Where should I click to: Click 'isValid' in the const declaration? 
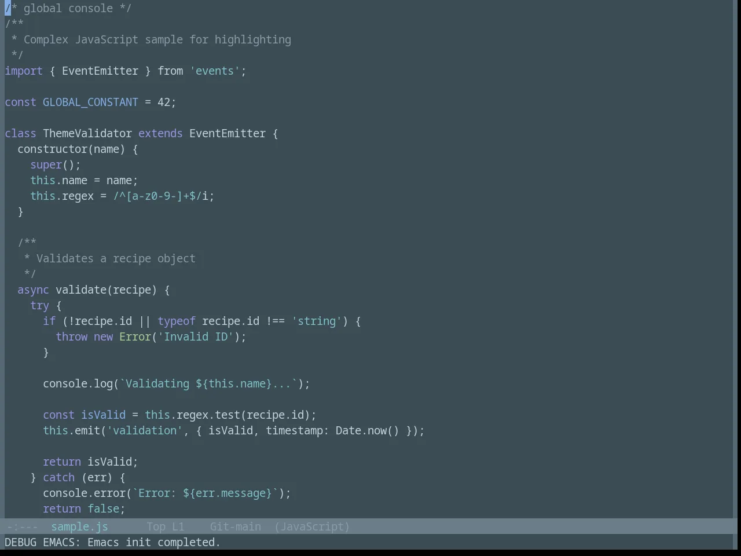103,415
